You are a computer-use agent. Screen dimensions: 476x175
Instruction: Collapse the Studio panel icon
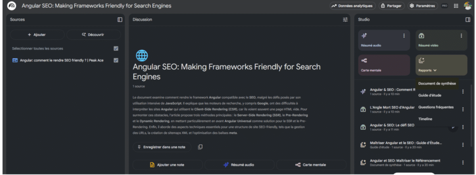coord(468,20)
